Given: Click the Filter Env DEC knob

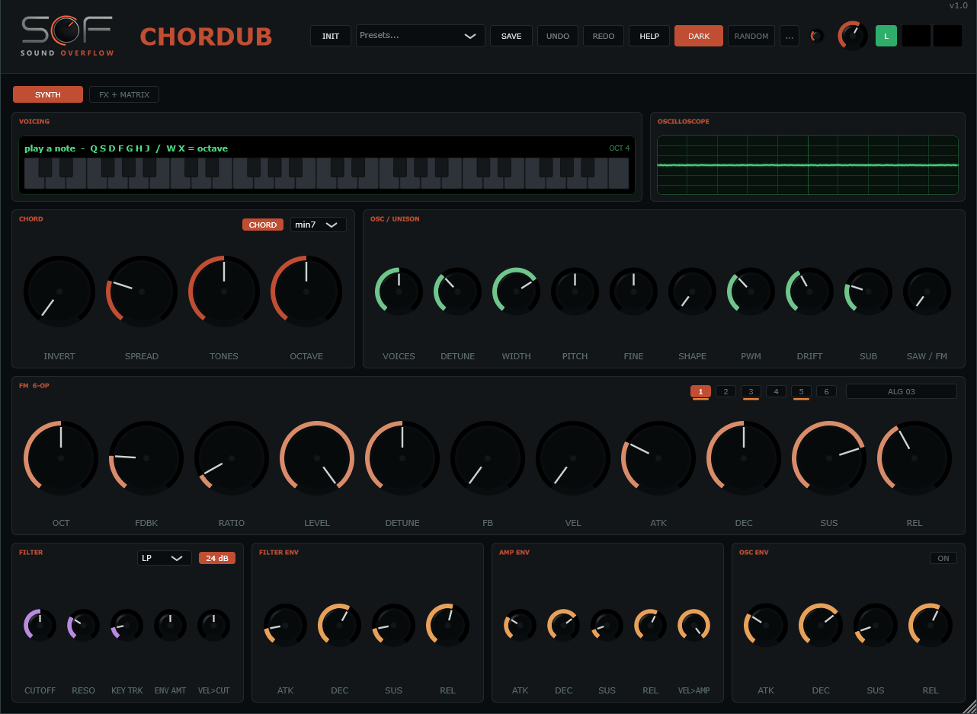Looking at the screenshot, I should click(339, 625).
